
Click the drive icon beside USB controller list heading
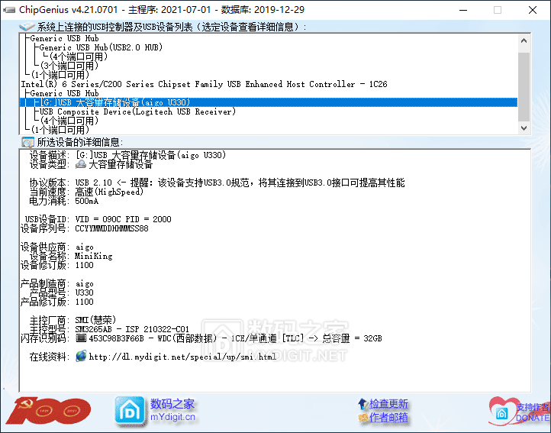pos(27,27)
